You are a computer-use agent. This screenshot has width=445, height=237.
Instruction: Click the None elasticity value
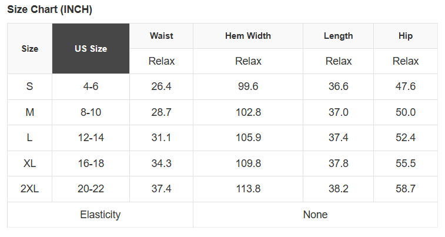click(x=315, y=215)
